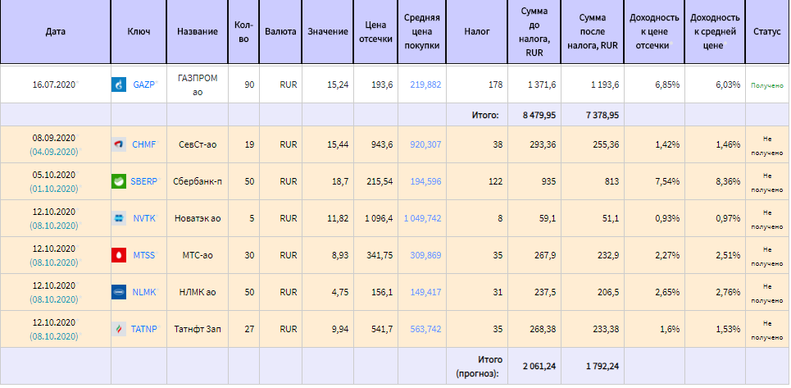Click average purchase price 1 049,742

422,218
